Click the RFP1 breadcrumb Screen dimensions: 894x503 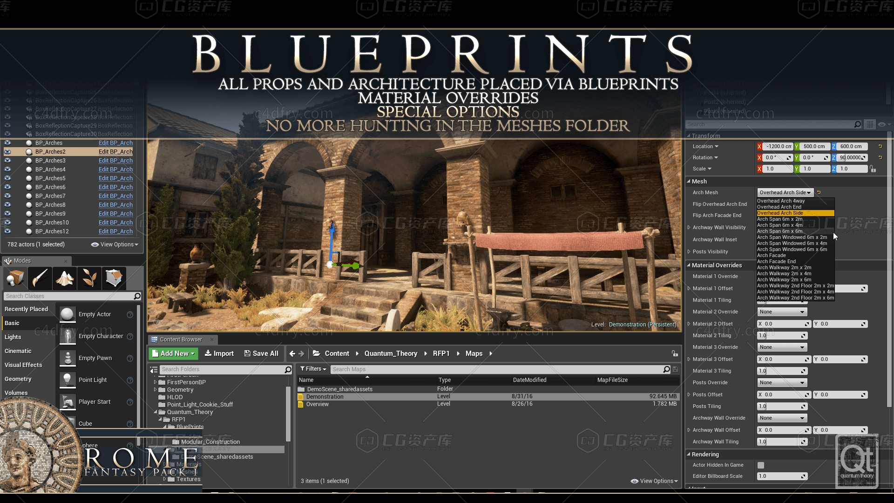[x=441, y=354]
